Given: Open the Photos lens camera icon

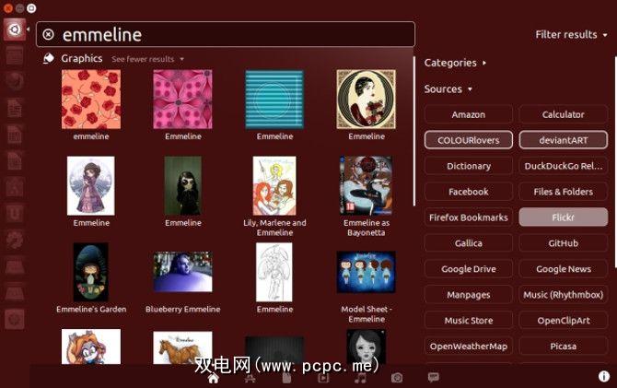Looking at the screenshot, I should 397,378.
